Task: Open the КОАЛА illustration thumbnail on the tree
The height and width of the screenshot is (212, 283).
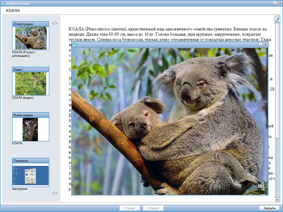Action: coord(31,129)
